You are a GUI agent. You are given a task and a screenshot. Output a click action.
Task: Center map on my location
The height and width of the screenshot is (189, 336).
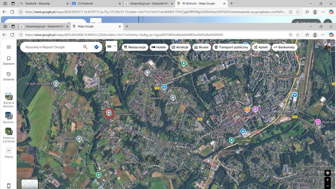click(x=327, y=173)
